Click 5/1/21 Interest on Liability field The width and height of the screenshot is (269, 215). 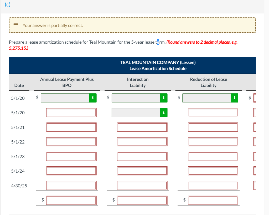[142, 127]
